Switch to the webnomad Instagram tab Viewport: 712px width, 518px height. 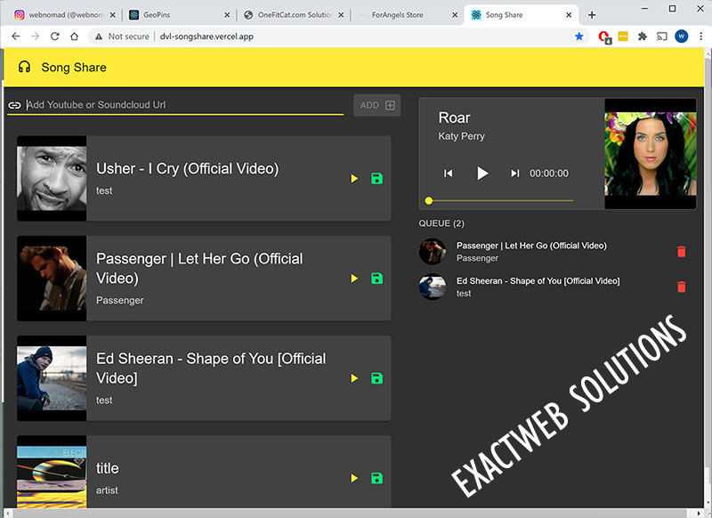(66, 15)
